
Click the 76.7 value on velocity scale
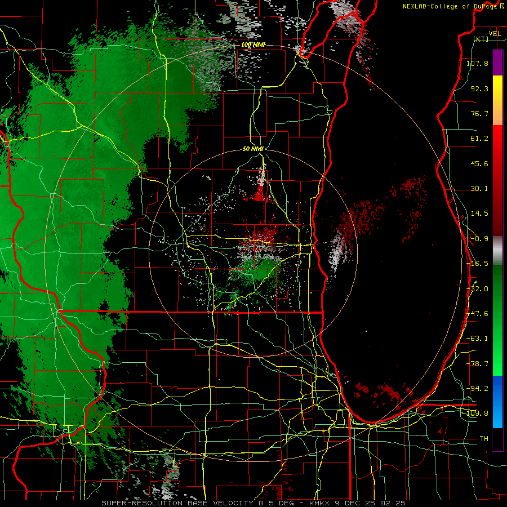coord(479,113)
